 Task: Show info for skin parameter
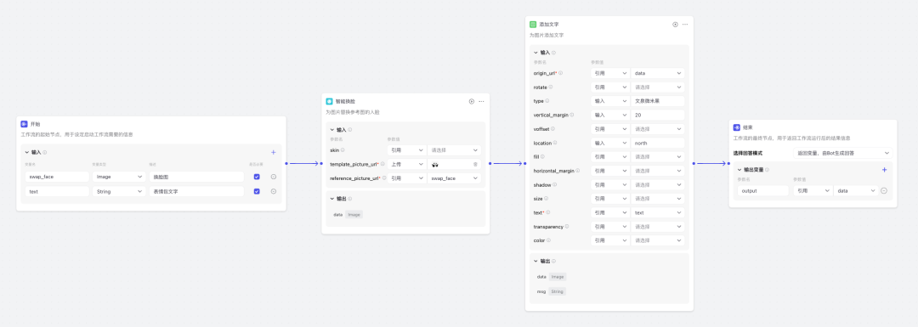[343, 150]
